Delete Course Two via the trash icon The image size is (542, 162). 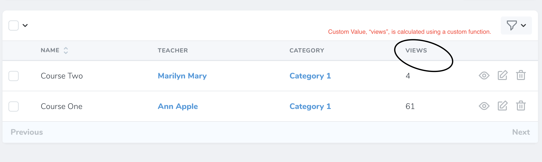521,75
